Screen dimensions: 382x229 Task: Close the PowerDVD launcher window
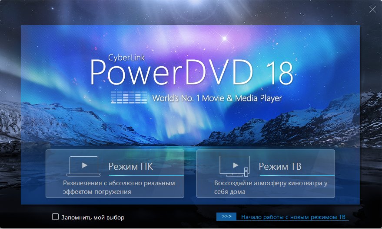[372, 9]
